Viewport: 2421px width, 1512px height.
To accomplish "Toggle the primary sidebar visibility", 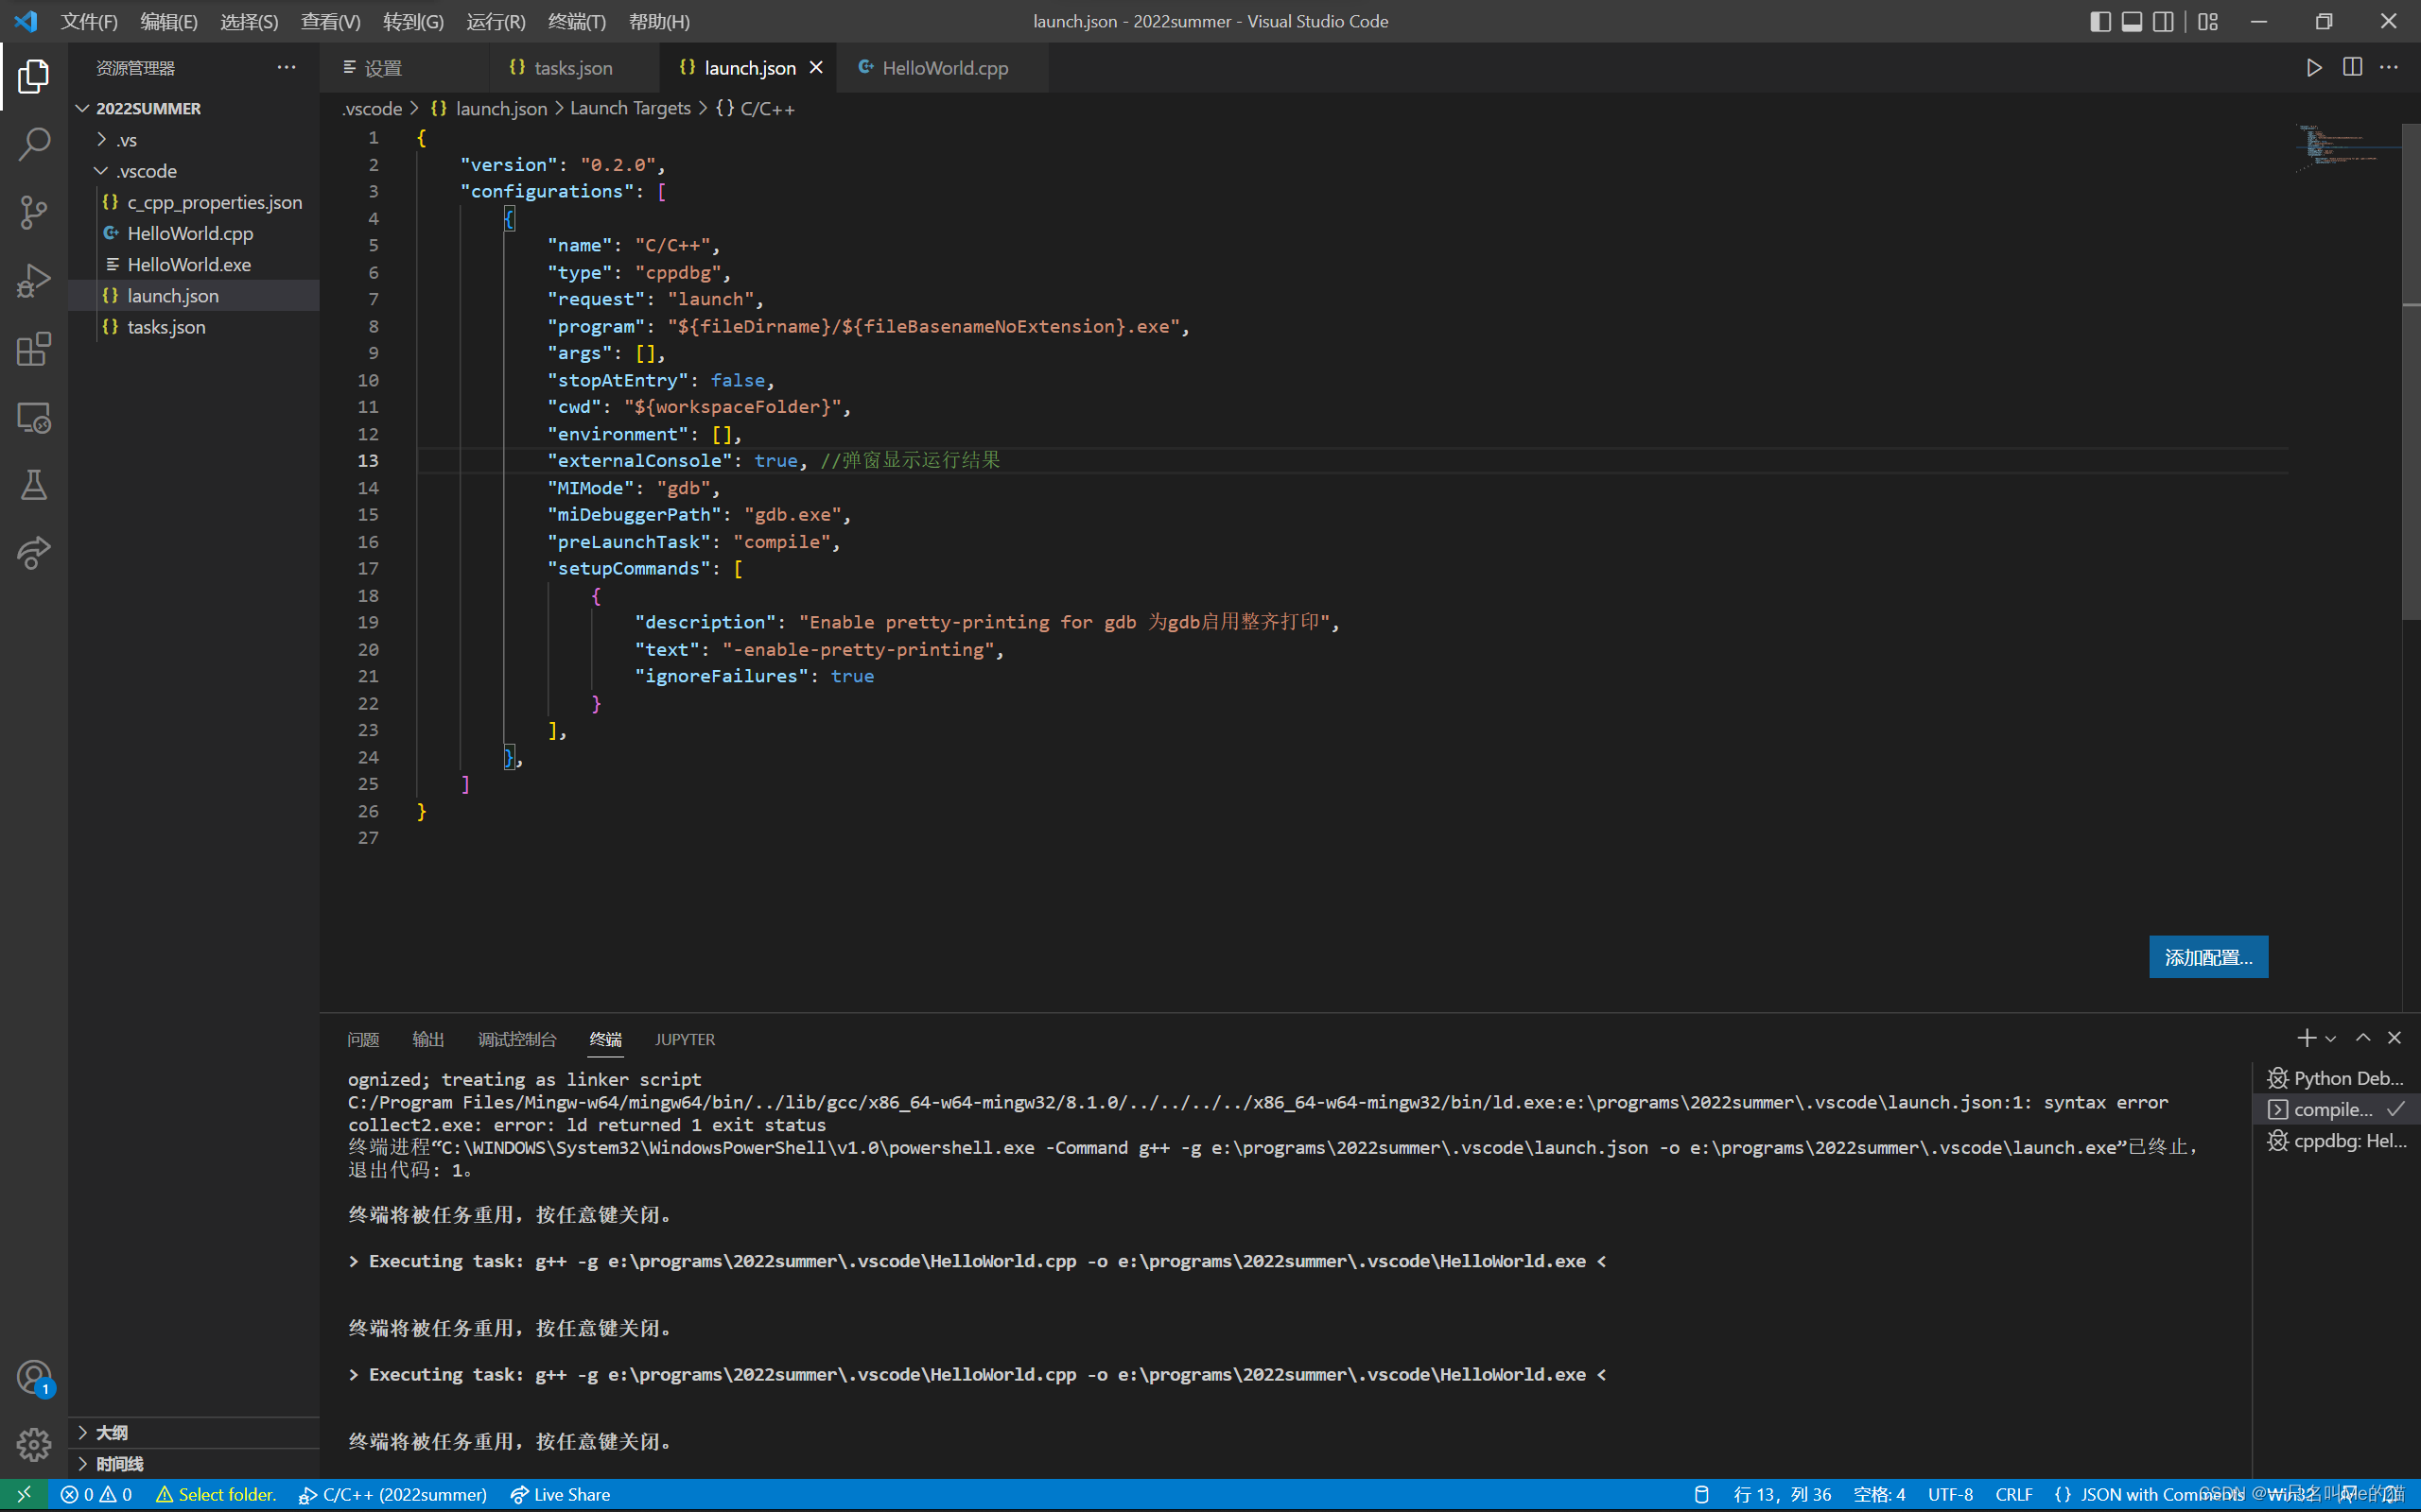I will (x=2099, y=20).
